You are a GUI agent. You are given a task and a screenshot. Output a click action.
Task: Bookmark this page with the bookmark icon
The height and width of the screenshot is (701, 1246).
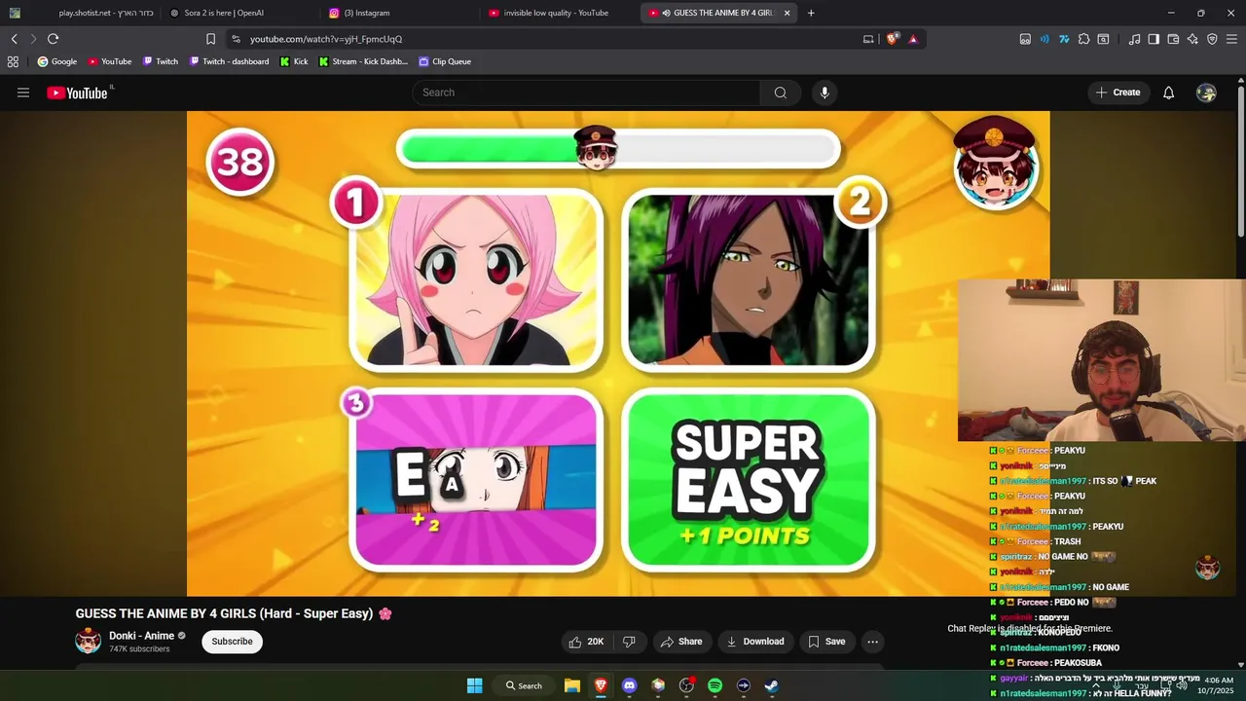(210, 39)
